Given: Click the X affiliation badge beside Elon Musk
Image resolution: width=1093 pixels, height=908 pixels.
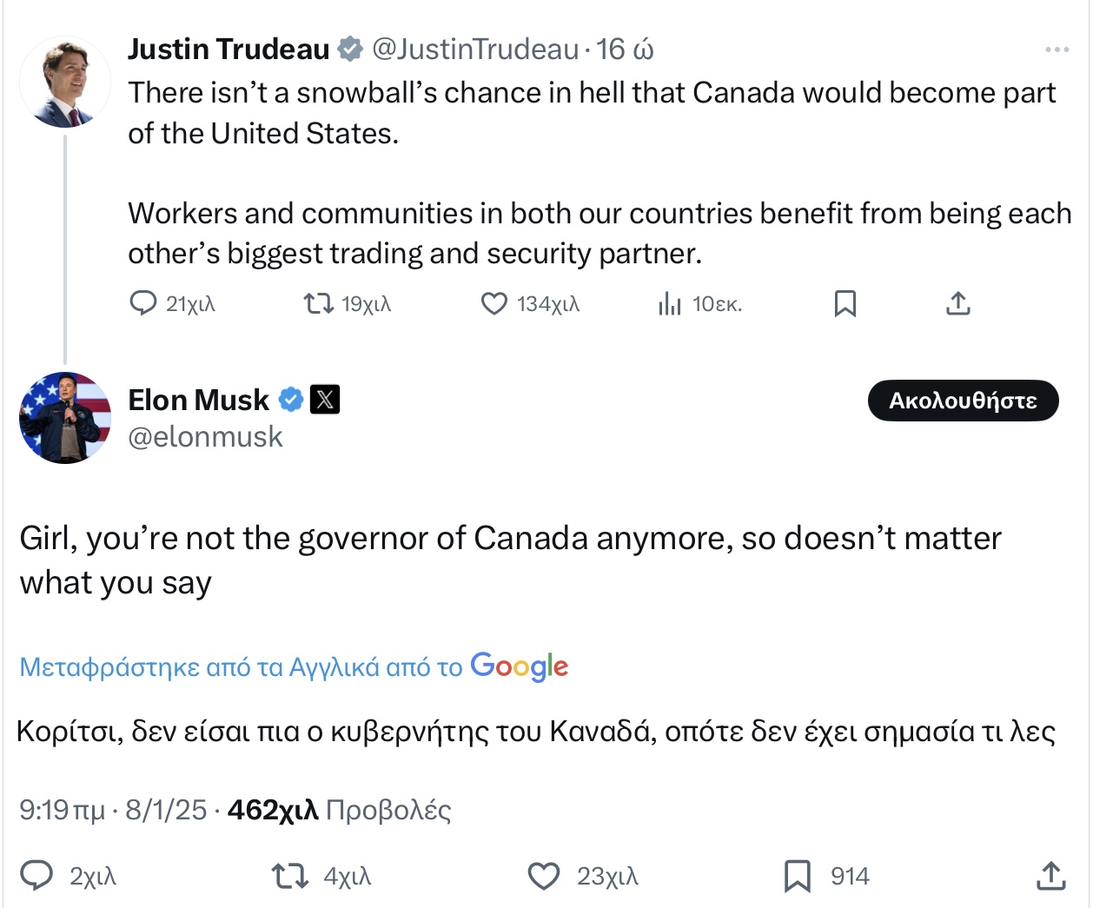Looking at the screenshot, I should coord(325,400).
